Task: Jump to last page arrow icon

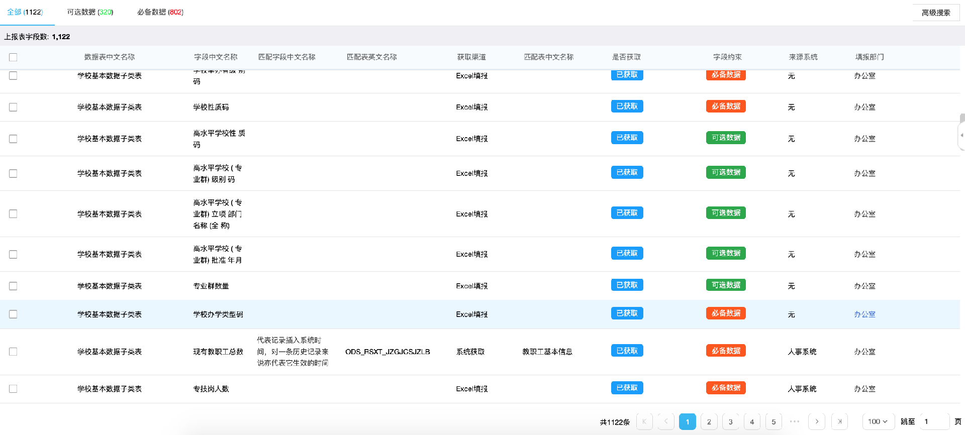Action: (839, 421)
